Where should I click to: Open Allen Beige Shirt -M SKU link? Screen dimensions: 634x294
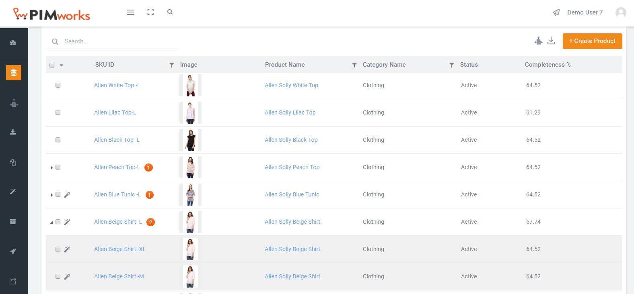[119, 276]
